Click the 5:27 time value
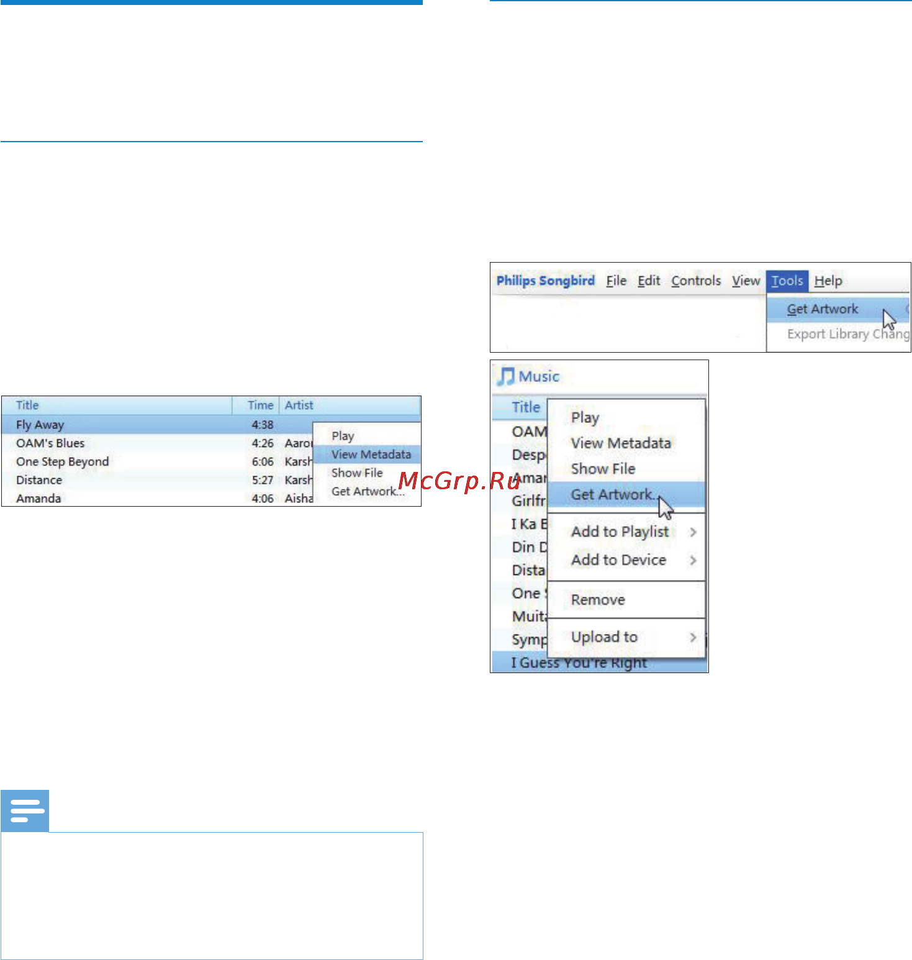912x960 pixels. [263, 480]
